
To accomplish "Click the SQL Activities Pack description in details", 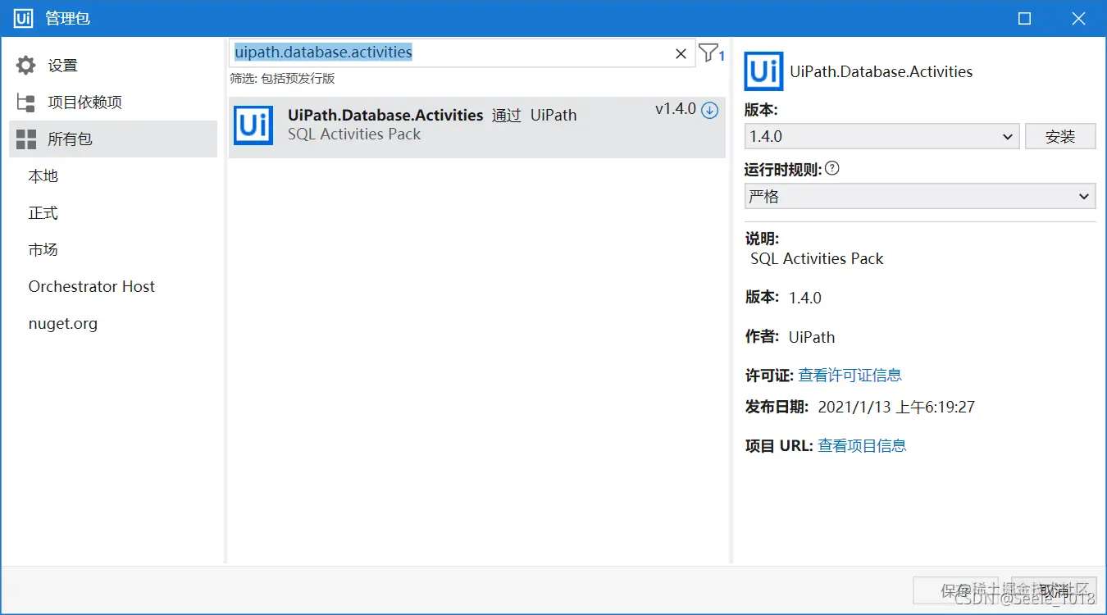I will 817,259.
